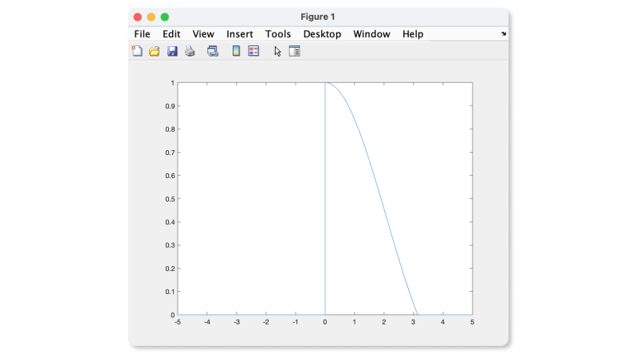The width and height of the screenshot is (636, 353).
Task: Click the y-axis tick label 0.5
Action: [170, 199]
